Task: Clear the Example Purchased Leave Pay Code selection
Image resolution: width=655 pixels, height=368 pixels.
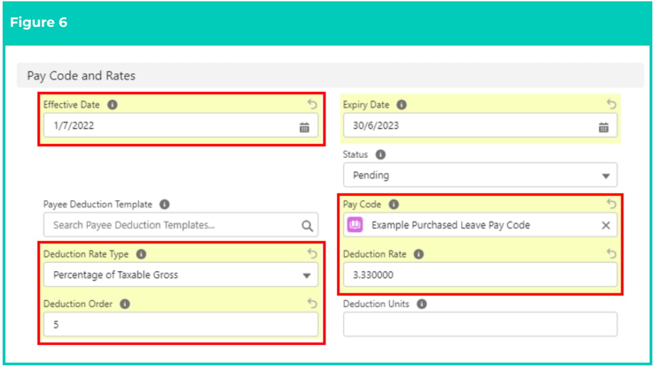Action: tap(606, 226)
